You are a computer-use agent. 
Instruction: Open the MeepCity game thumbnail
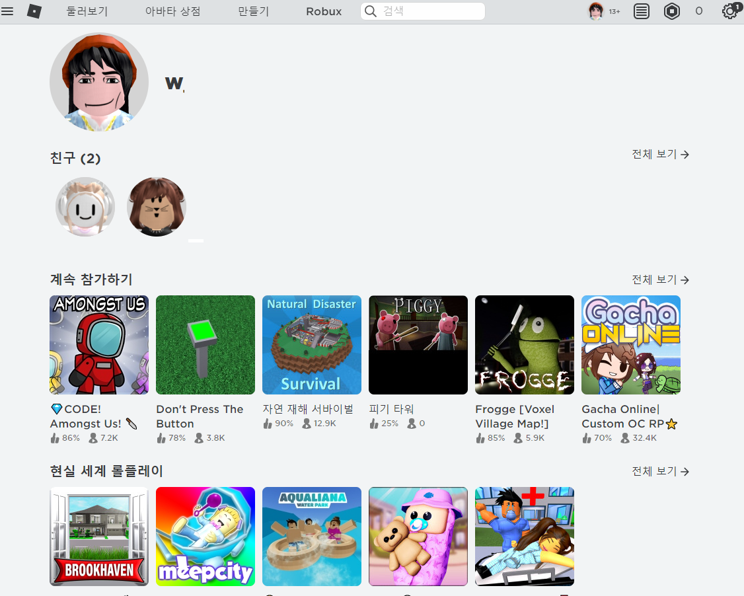click(x=205, y=537)
